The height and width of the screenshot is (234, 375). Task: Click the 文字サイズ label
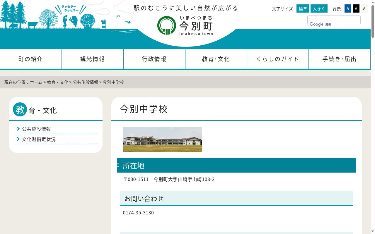pyautogui.click(x=282, y=9)
